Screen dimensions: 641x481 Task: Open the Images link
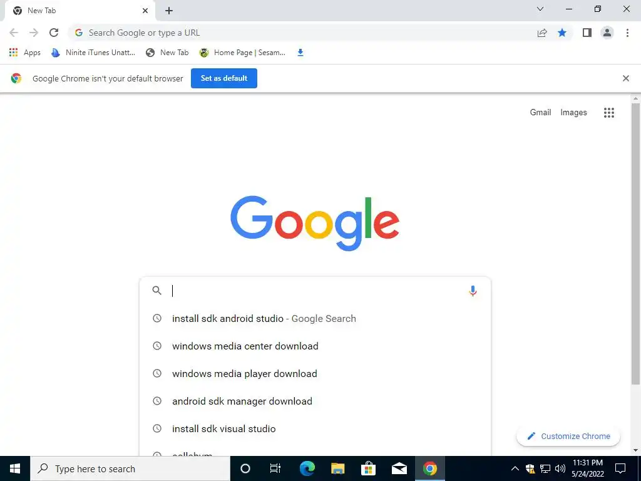pyautogui.click(x=573, y=113)
